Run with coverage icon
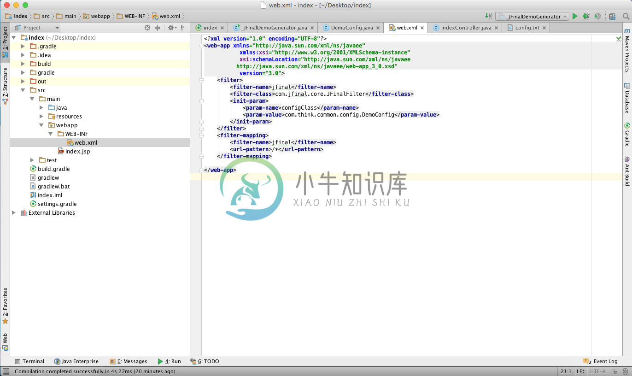The width and height of the screenshot is (632, 376). point(598,16)
